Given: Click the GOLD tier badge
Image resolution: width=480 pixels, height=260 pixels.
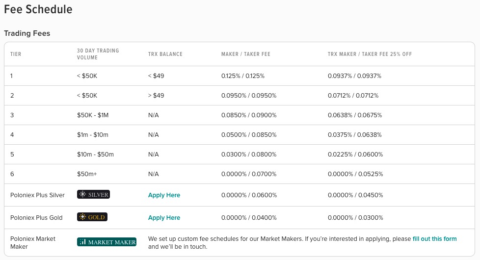Looking at the screenshot, I should (92, 217).
